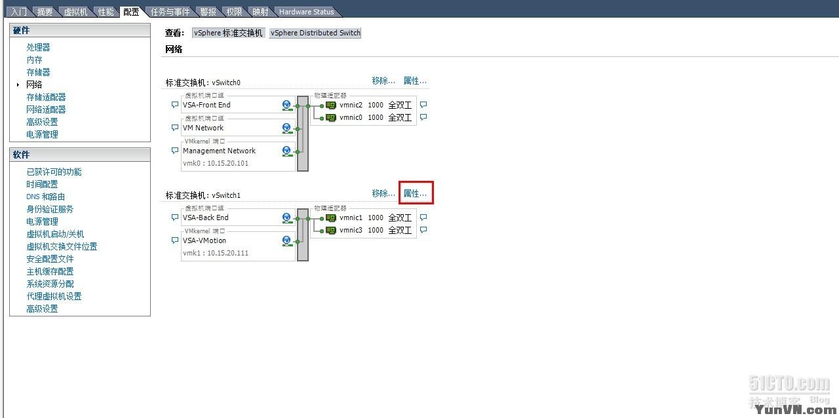This screenshot has width=839, height=418.
Task: Open 电源管理 under hardware
Action: tap(42, 134)
